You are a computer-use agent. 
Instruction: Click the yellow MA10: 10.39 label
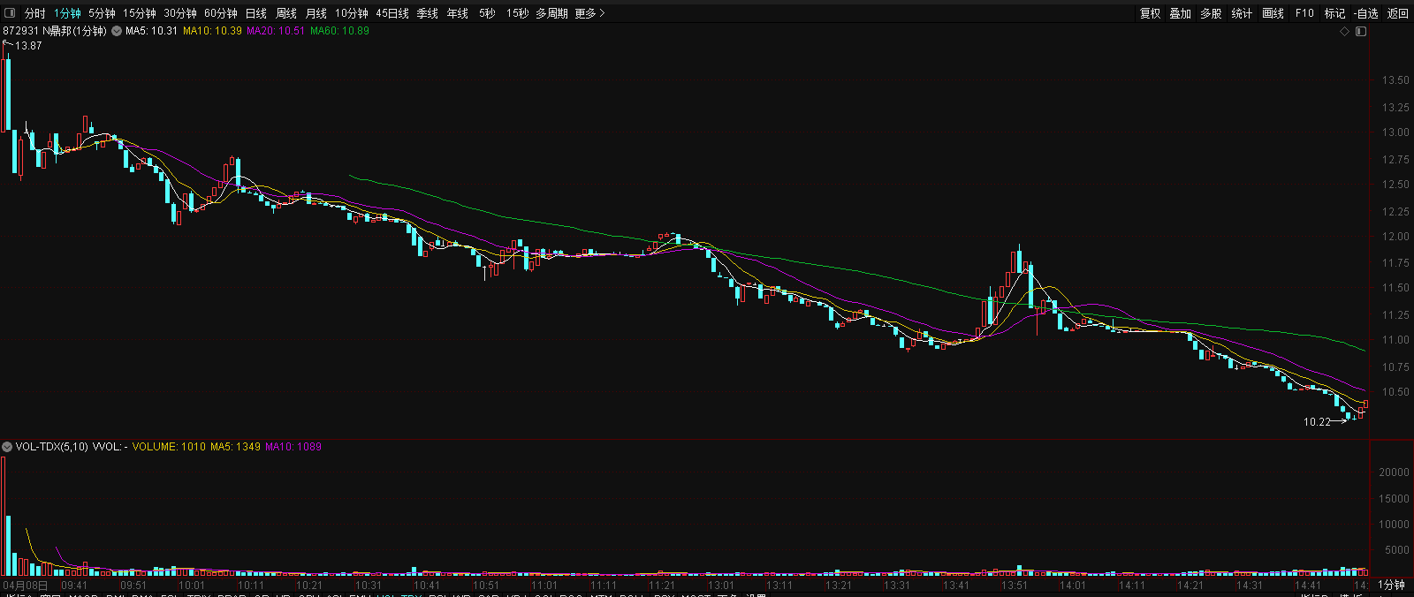pos(212,31)
